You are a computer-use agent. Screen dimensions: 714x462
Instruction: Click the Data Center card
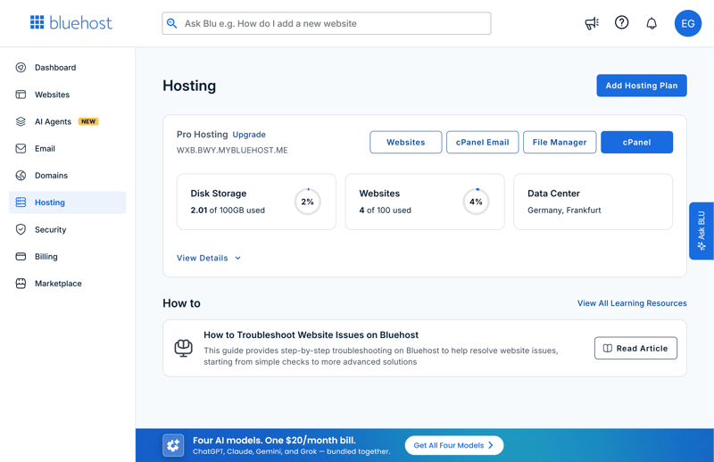(593, 202)
